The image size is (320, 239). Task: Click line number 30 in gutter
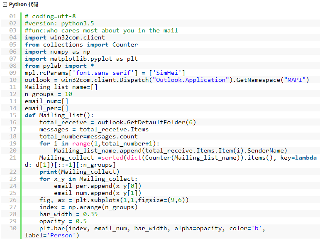[x=12, y=228]
